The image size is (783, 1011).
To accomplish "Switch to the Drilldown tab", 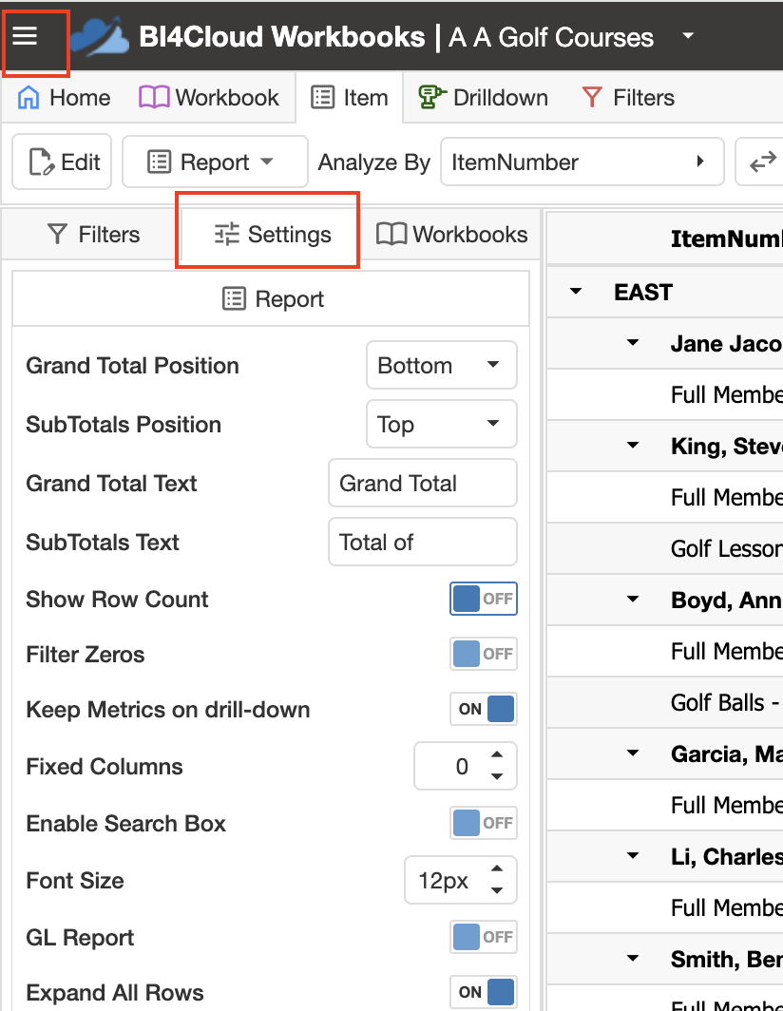I will [483, 98].
